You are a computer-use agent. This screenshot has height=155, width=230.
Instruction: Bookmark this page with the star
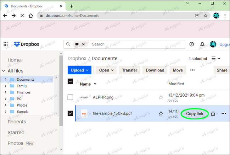(x=206, y=16)
